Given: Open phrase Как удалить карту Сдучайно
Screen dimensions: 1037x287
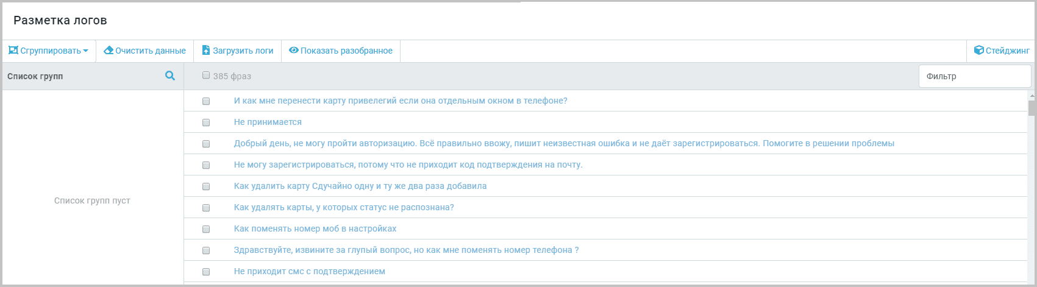Looking at the screenshot, I should pos(360,186).
